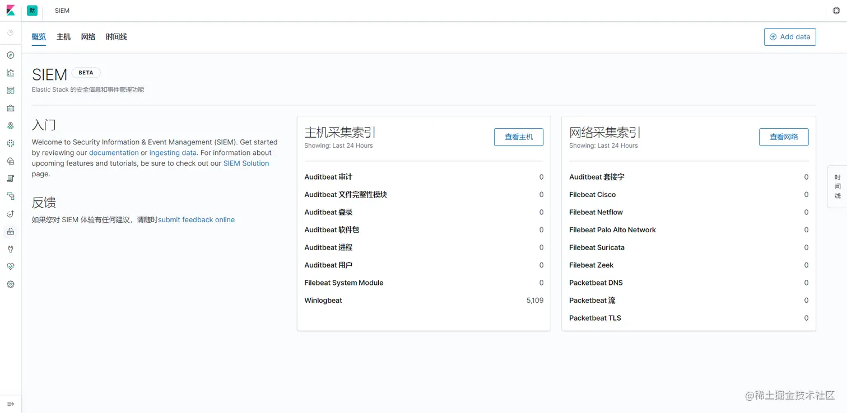Click the SIEM breadcrumb in the header

(x=62, y=11)
